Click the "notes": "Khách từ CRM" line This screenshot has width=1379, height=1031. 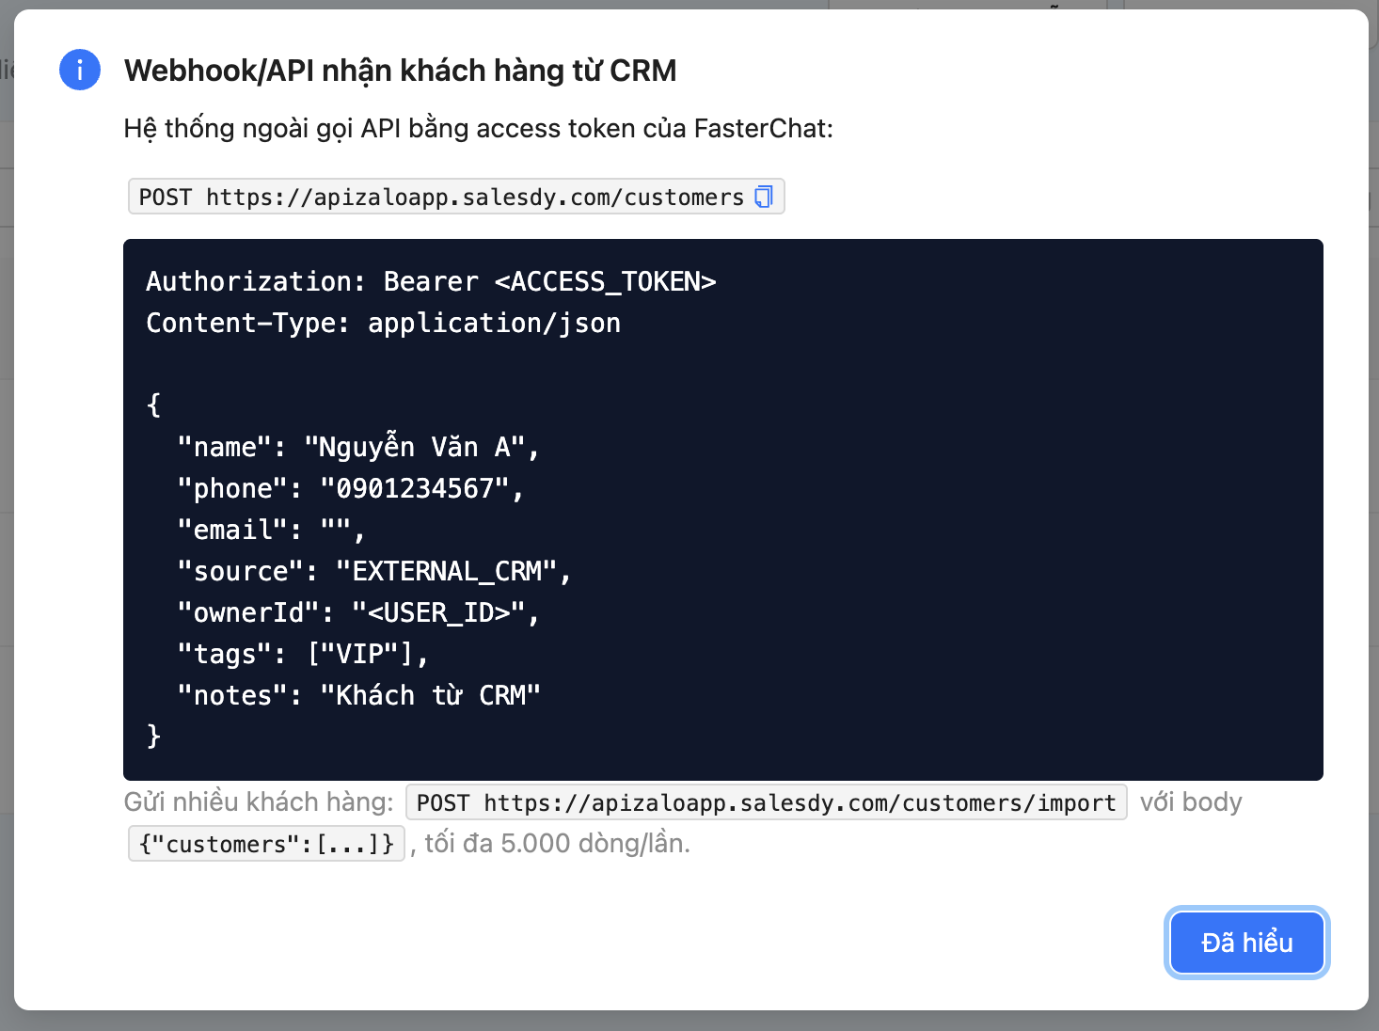tap(358, 695)
